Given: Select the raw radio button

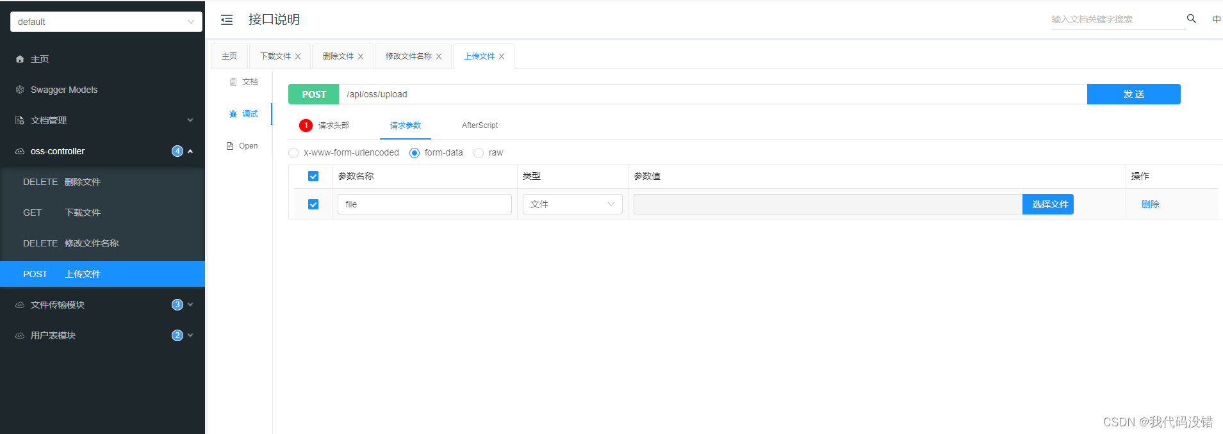Looking at the screenshot, I should [x=479, y=153].
